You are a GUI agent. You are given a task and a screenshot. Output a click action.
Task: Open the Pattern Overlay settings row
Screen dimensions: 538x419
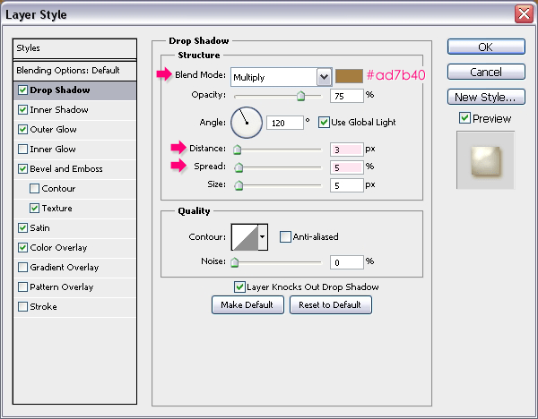[x=74, y=287]
